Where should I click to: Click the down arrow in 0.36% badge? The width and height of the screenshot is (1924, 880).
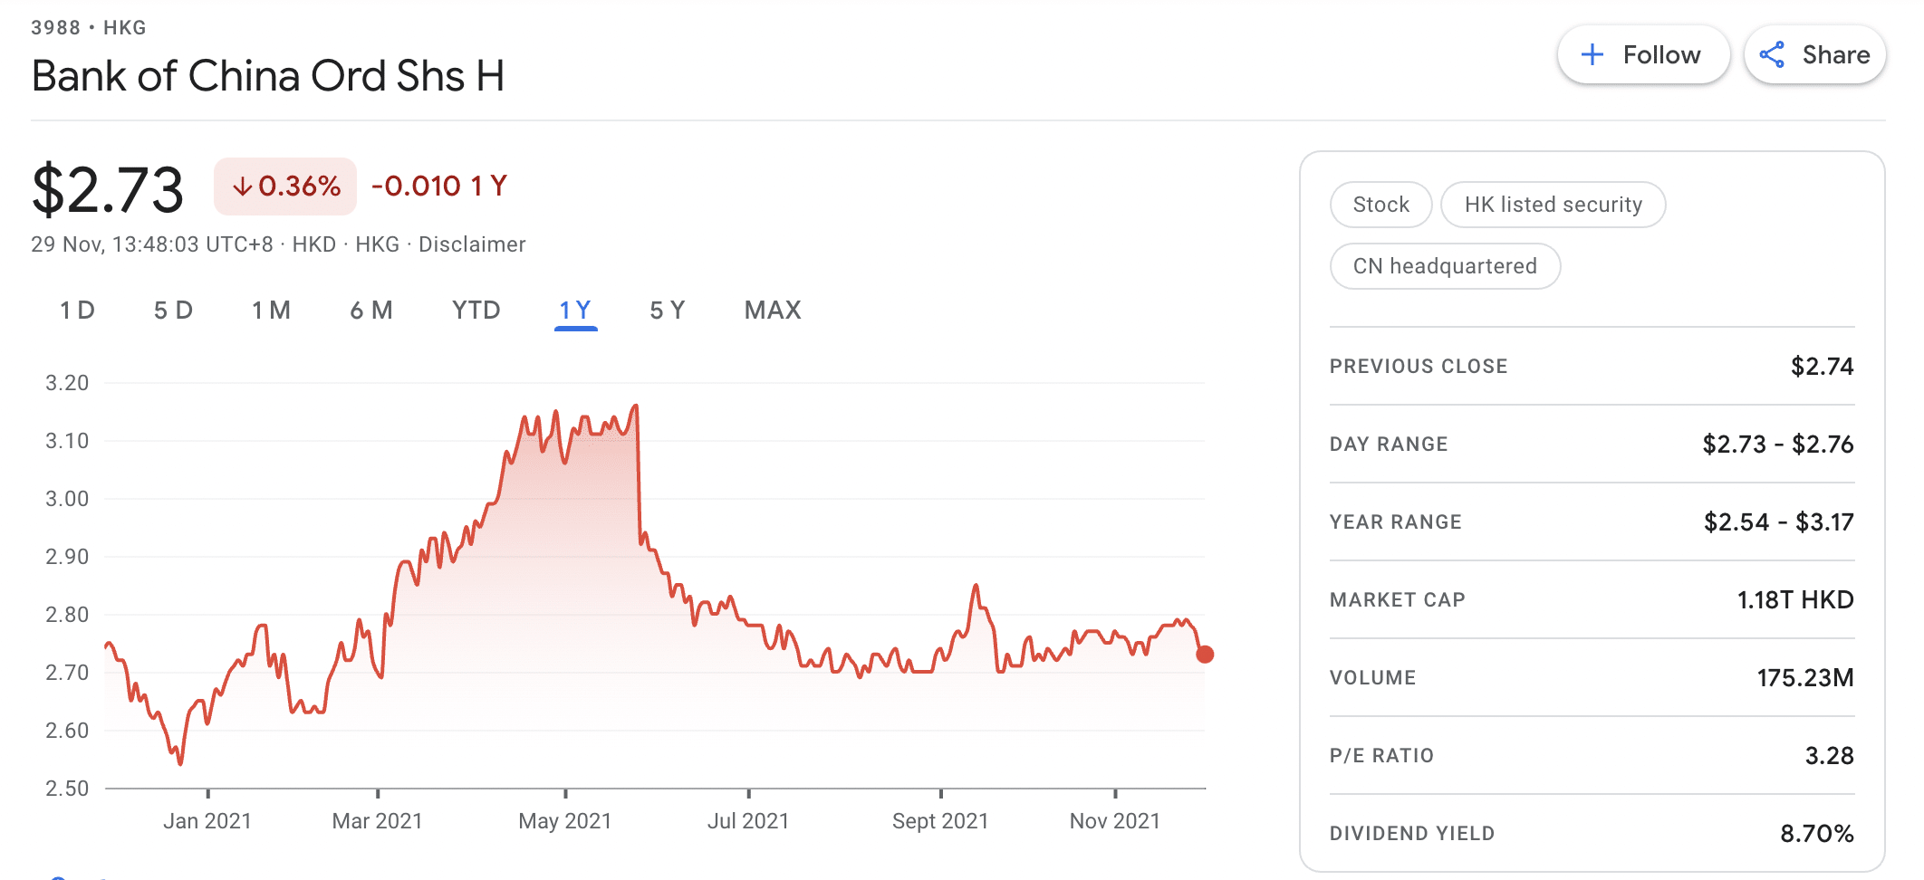point(242,187)
